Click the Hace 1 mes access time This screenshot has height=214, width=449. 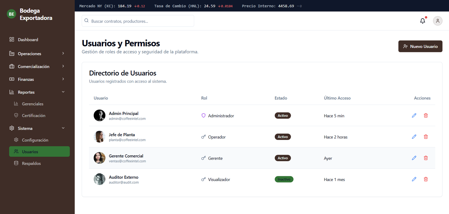click(x=334, y=180)
